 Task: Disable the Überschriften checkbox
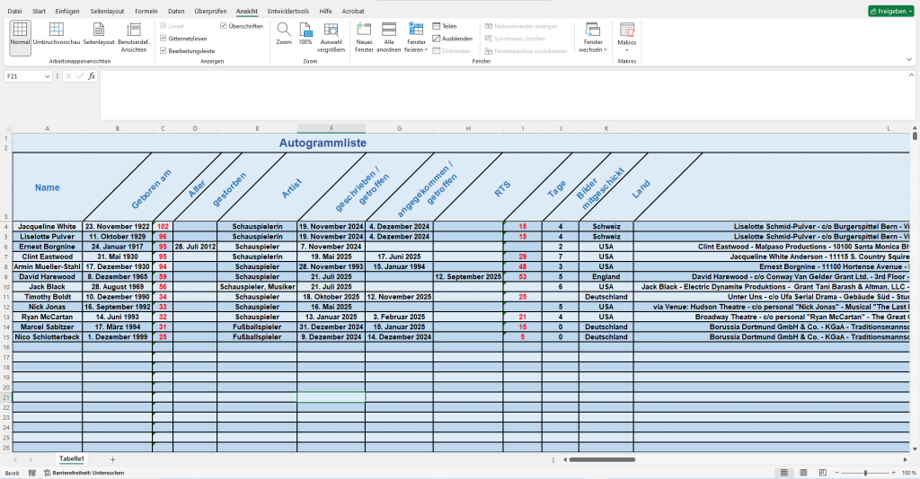(224, 26)
